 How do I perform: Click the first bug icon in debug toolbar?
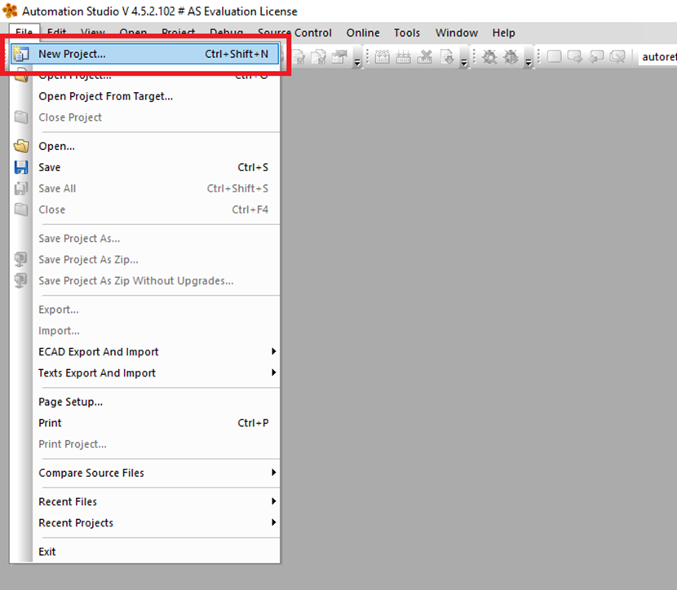(x=489, y=57)
